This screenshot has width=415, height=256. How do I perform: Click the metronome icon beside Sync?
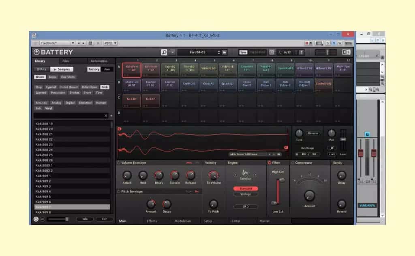point(272,52)
